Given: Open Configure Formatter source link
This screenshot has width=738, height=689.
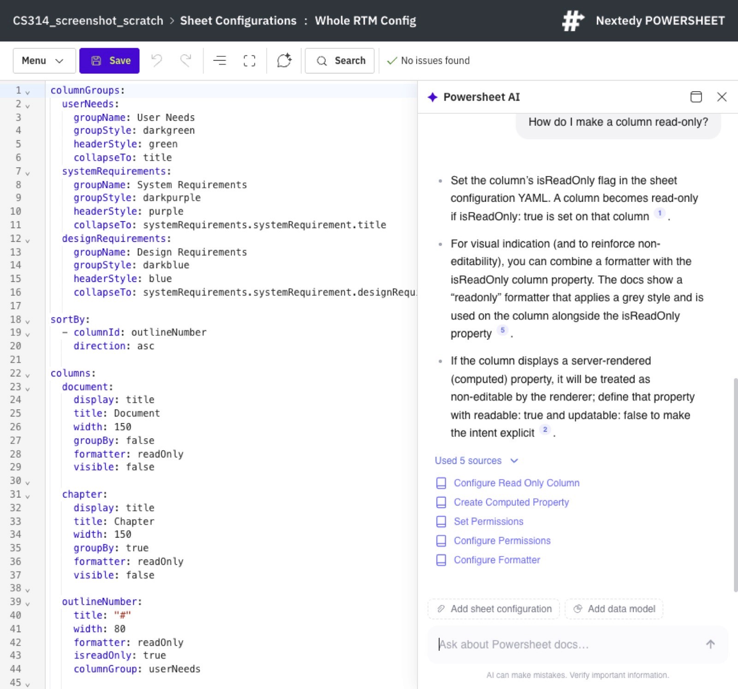Looking at the screenshot, I should point(497,560).
